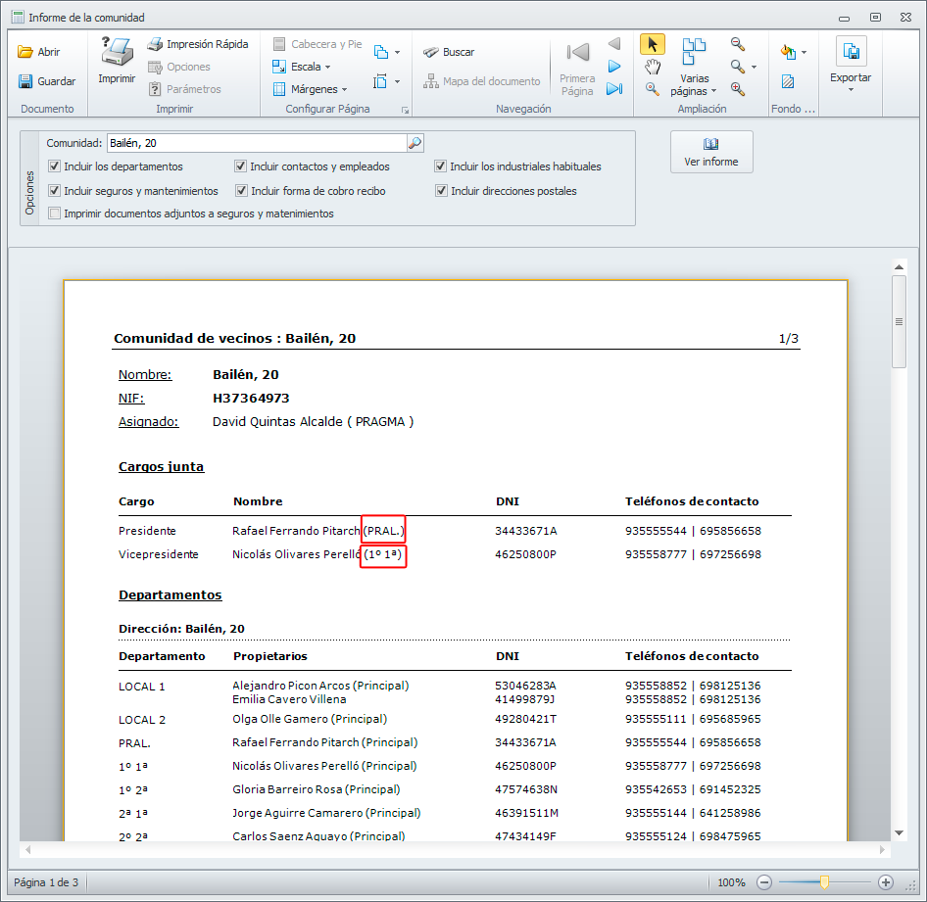The height and width of the screenshot is (902, 927).
Task: Expand the Márgenes dropdown
Action: click(309, 89)
